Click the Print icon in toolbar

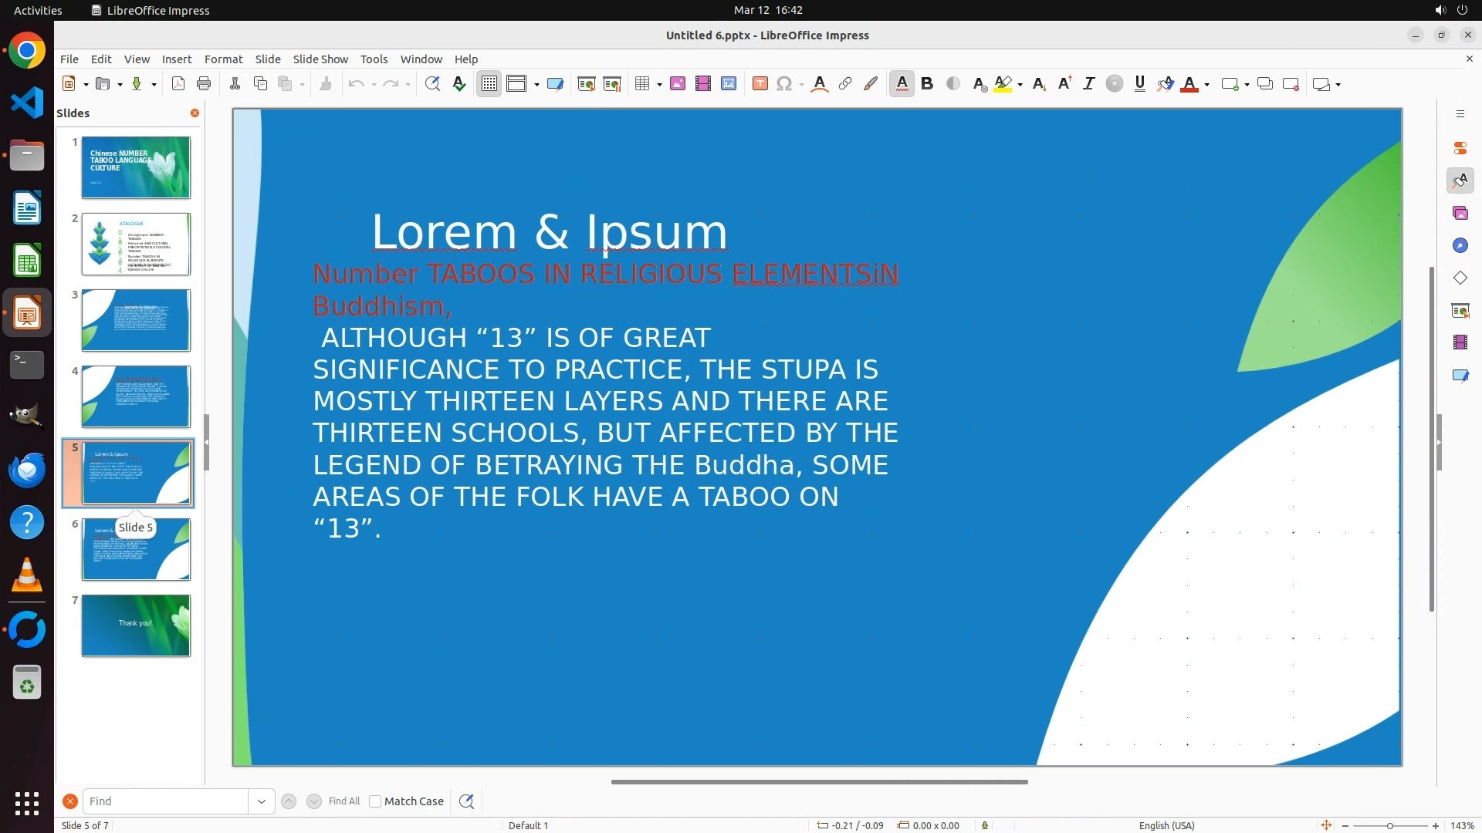204,84
